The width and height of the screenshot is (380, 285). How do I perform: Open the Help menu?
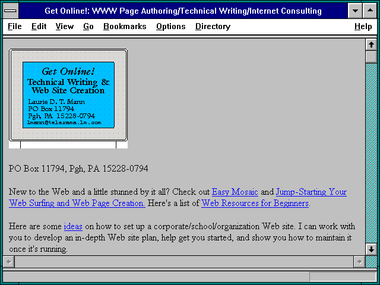(x=363, y=26)
